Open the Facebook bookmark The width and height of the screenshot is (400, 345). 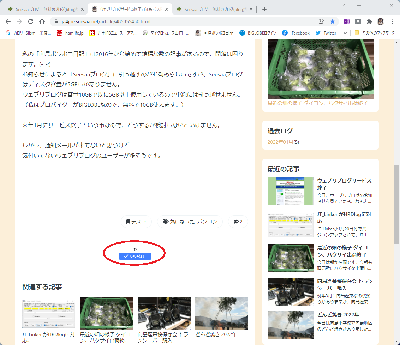pyautogui.click(x=296, y=33)
